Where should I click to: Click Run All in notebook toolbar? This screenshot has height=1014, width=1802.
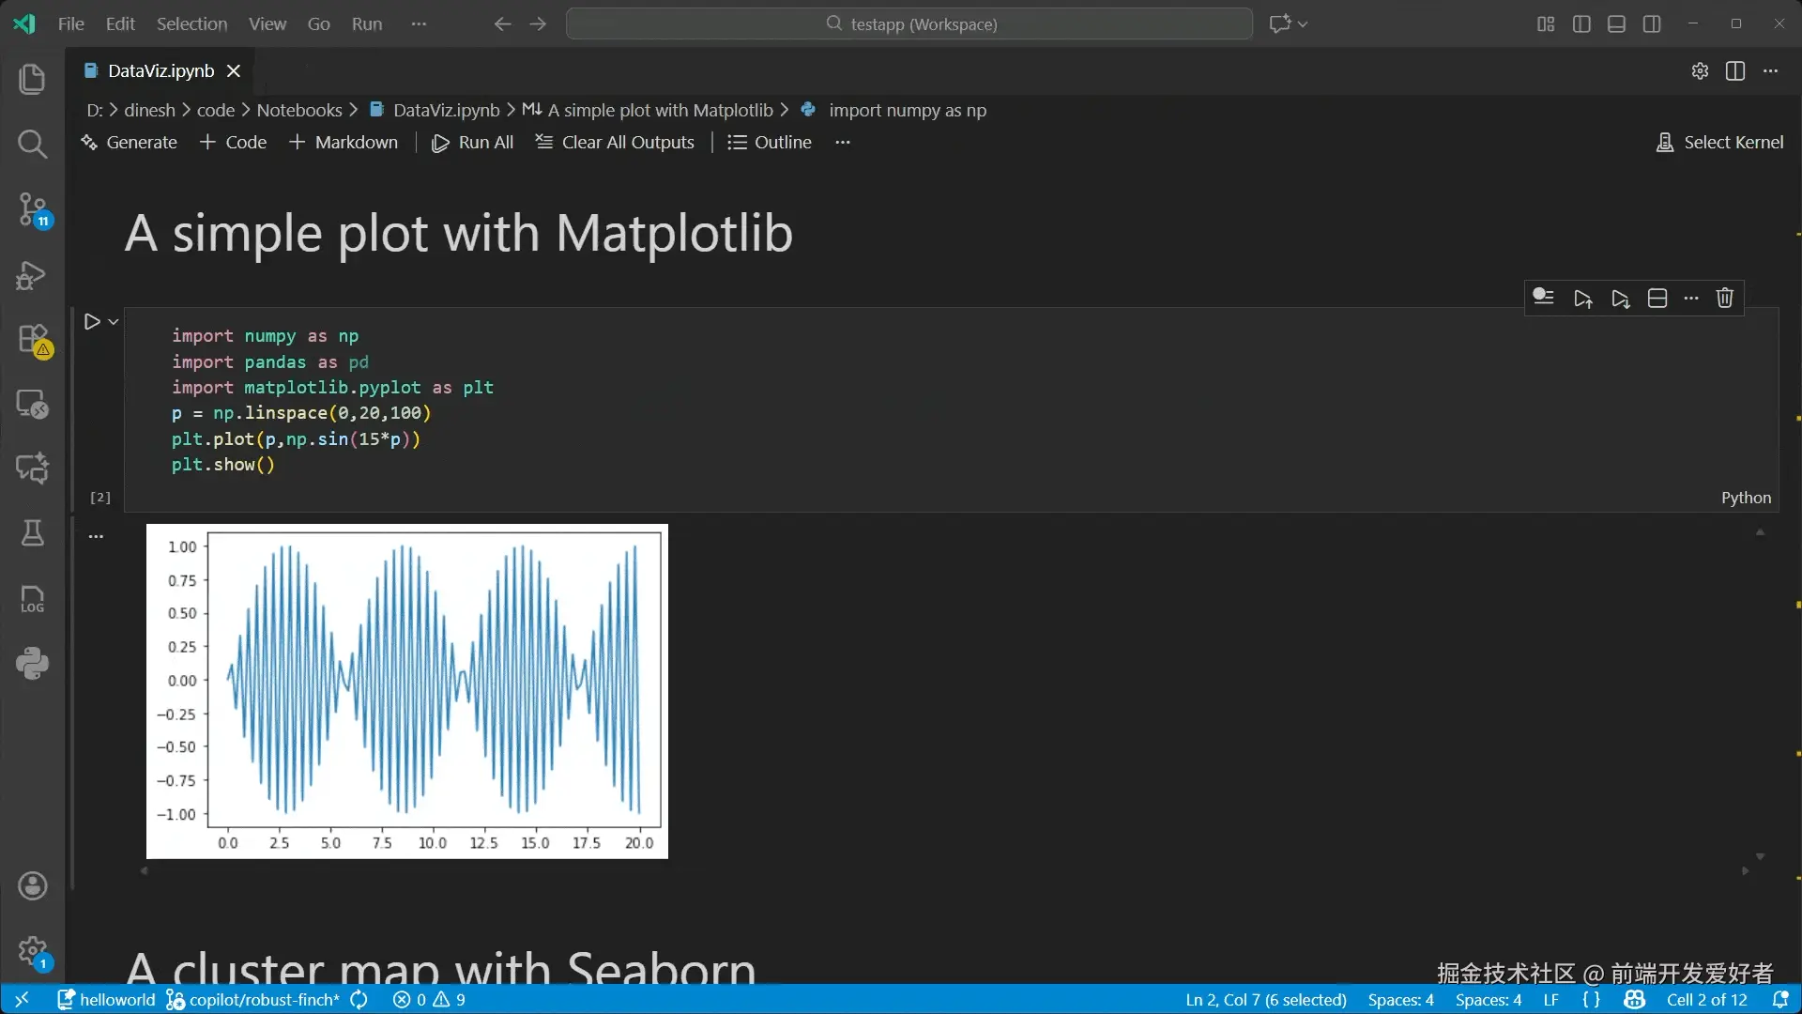click(472, 143)
